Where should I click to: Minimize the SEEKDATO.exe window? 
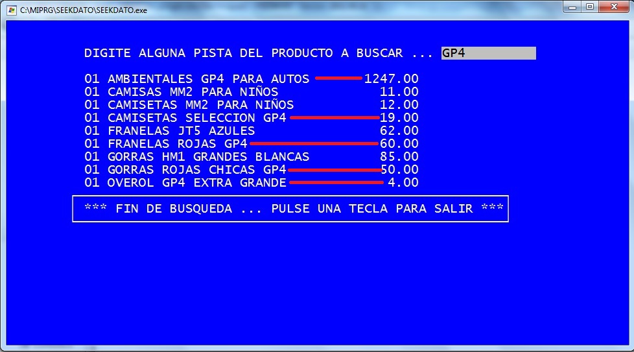pyautogui.click(x=572, y=7)
